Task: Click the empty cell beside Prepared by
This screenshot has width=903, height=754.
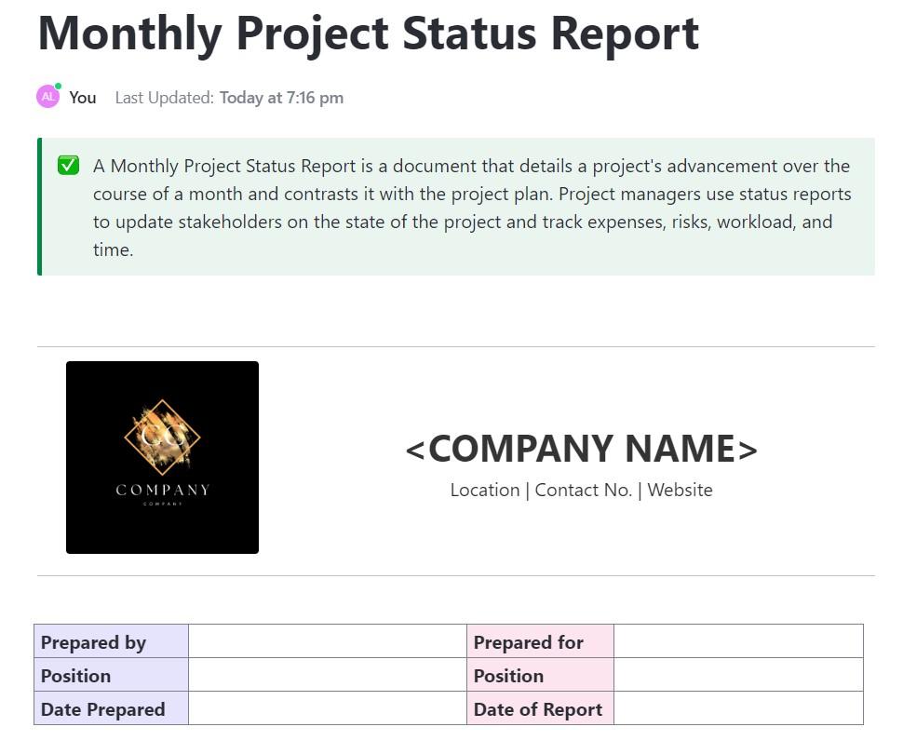Action: pos(327,642)
